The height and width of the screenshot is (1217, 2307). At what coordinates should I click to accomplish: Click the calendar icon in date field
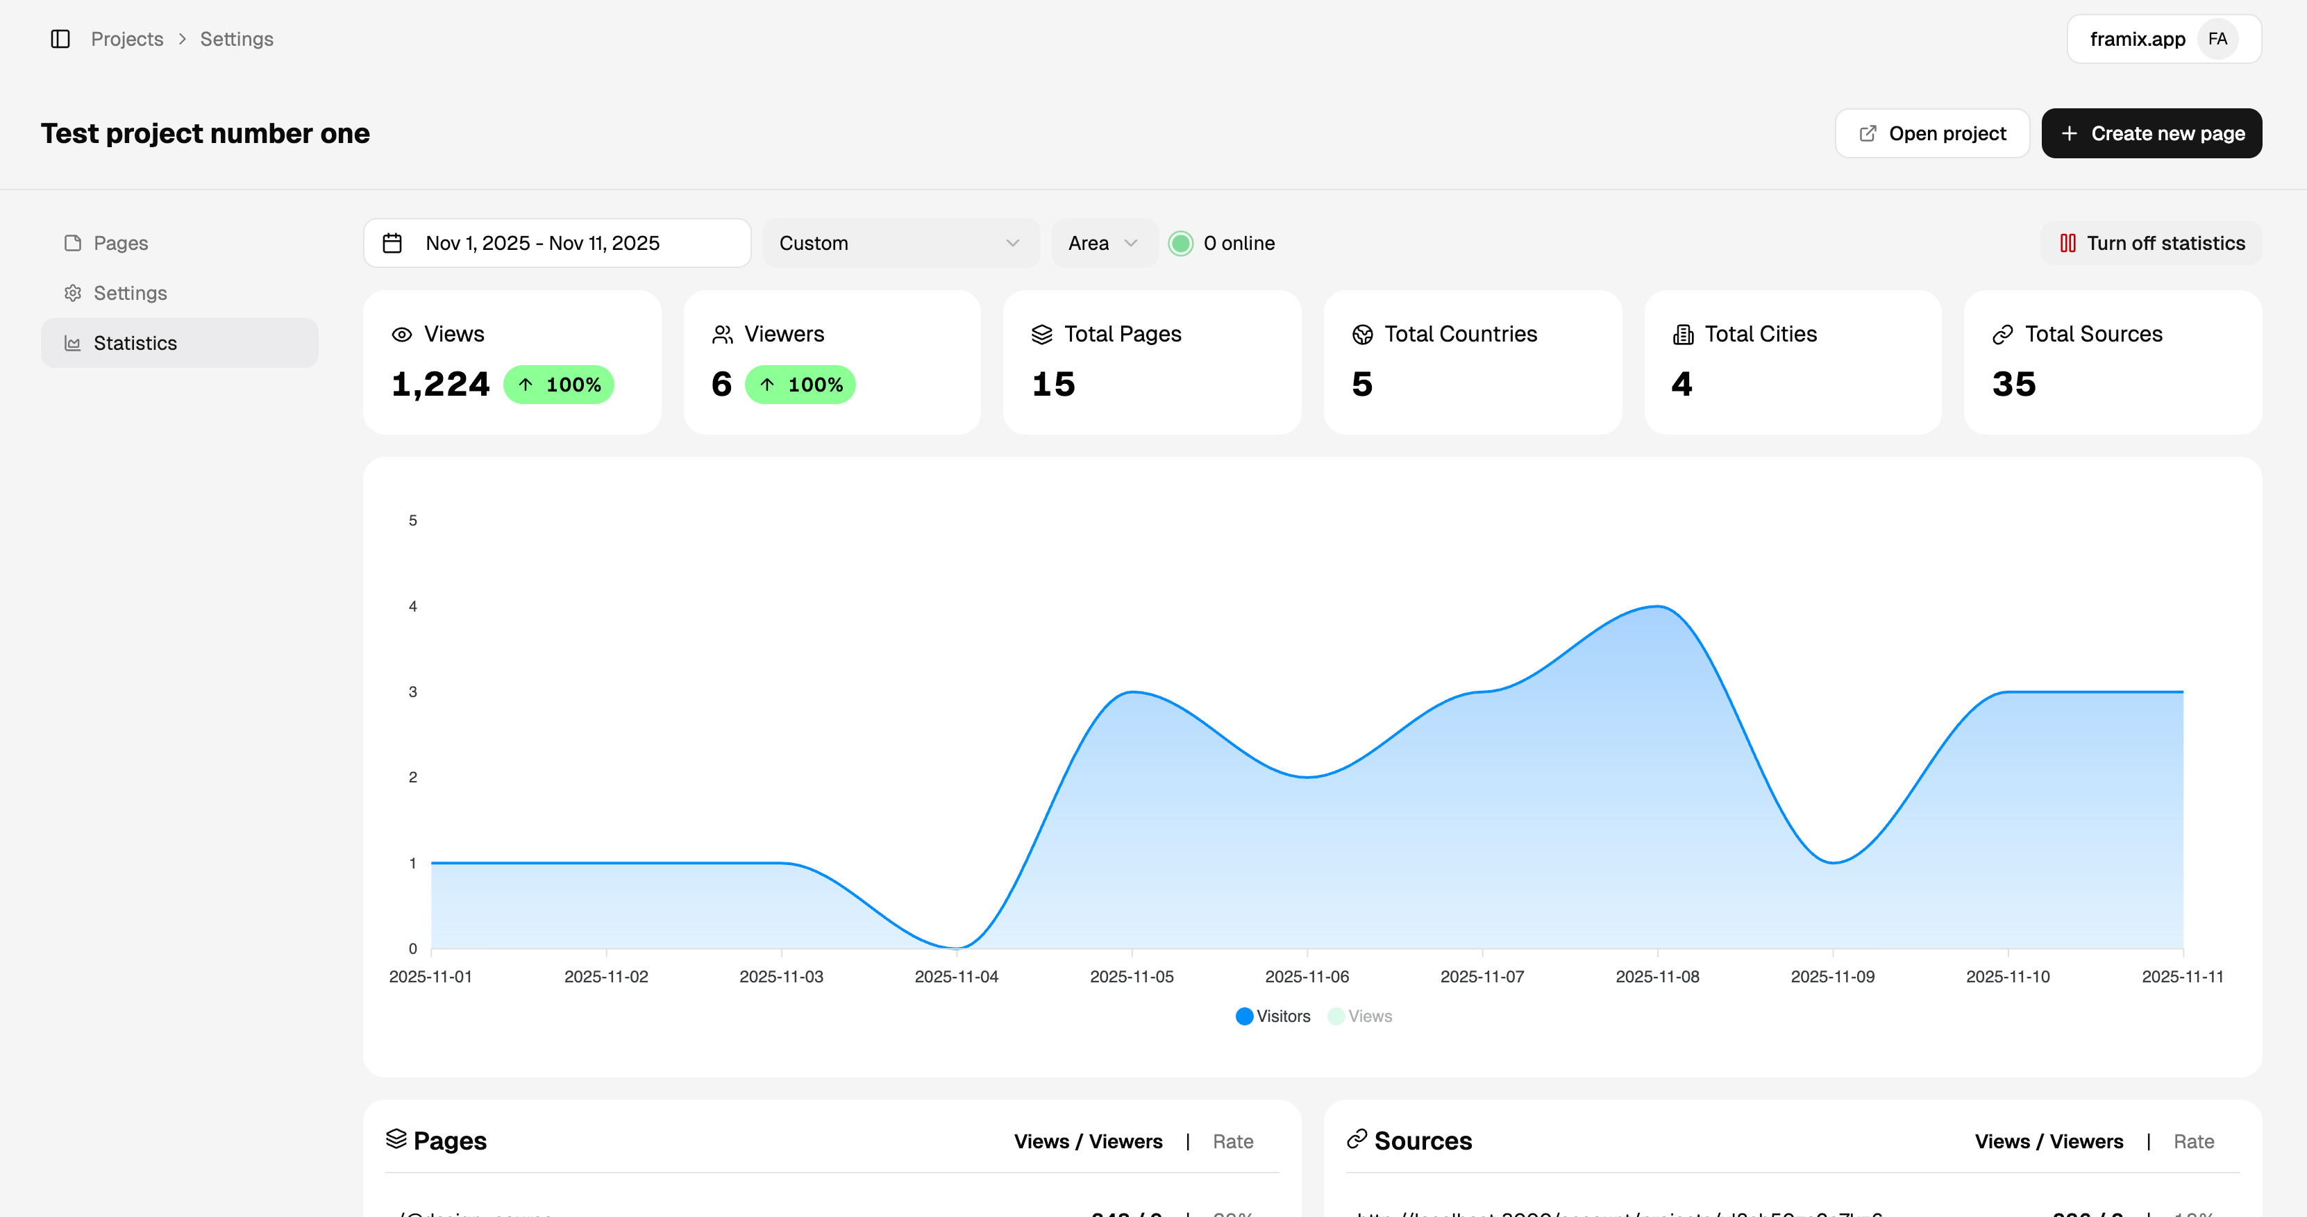[392, 243]
